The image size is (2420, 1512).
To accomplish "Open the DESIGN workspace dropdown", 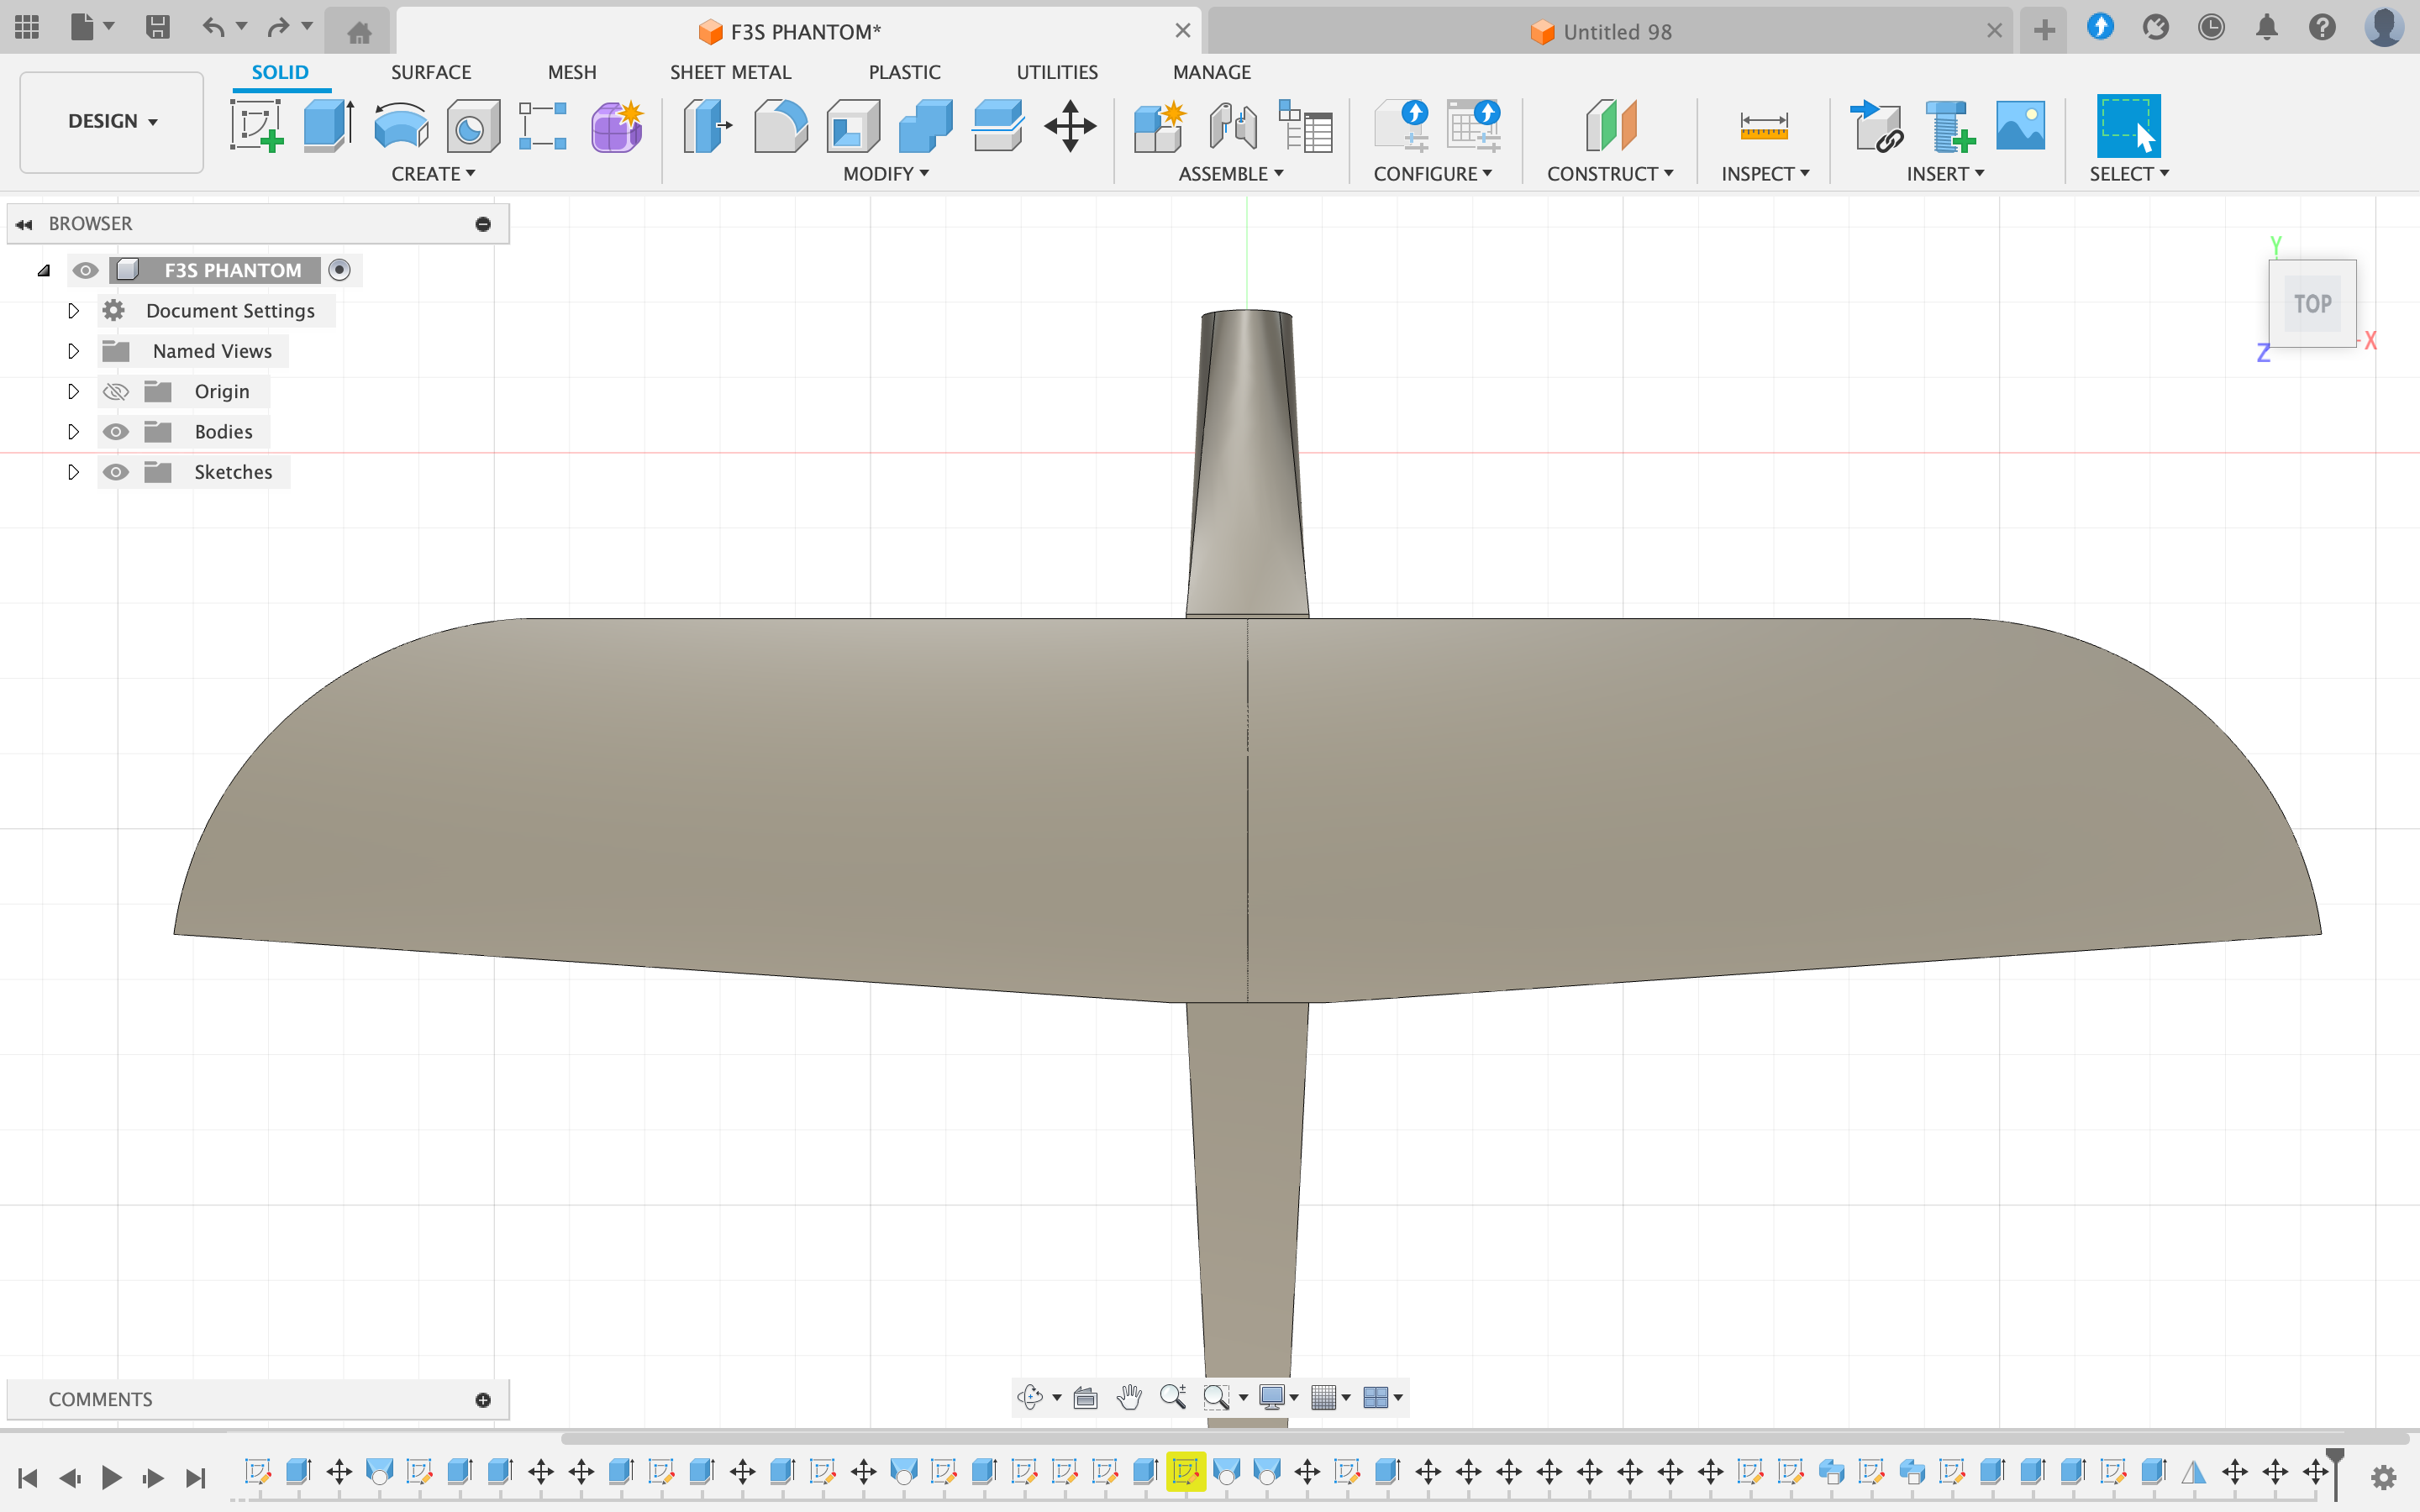I will click(x=112, y=121).
